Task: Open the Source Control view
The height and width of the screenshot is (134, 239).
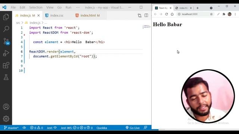Action: pyautogui.click(x=6, y=41)
